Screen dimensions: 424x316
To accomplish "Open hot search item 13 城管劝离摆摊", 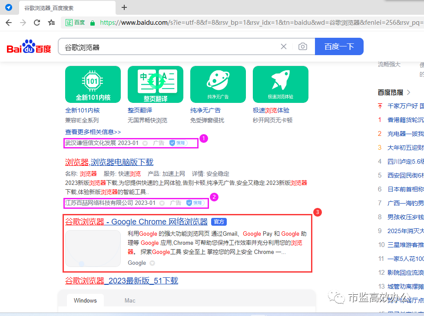I will click(x=405, y=286).
